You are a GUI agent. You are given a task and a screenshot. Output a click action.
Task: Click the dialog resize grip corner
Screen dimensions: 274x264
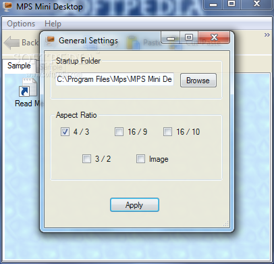pos(226,223)
